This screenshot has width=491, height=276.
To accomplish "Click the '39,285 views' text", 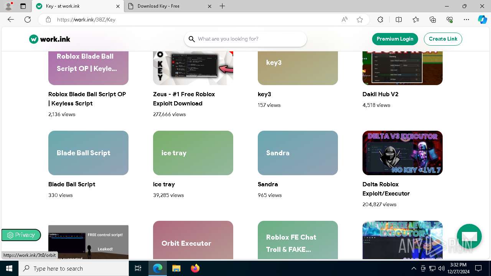I will tap(168, 195).
